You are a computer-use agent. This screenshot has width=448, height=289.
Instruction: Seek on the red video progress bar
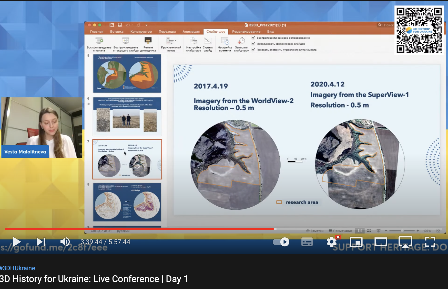click(139, 229)
